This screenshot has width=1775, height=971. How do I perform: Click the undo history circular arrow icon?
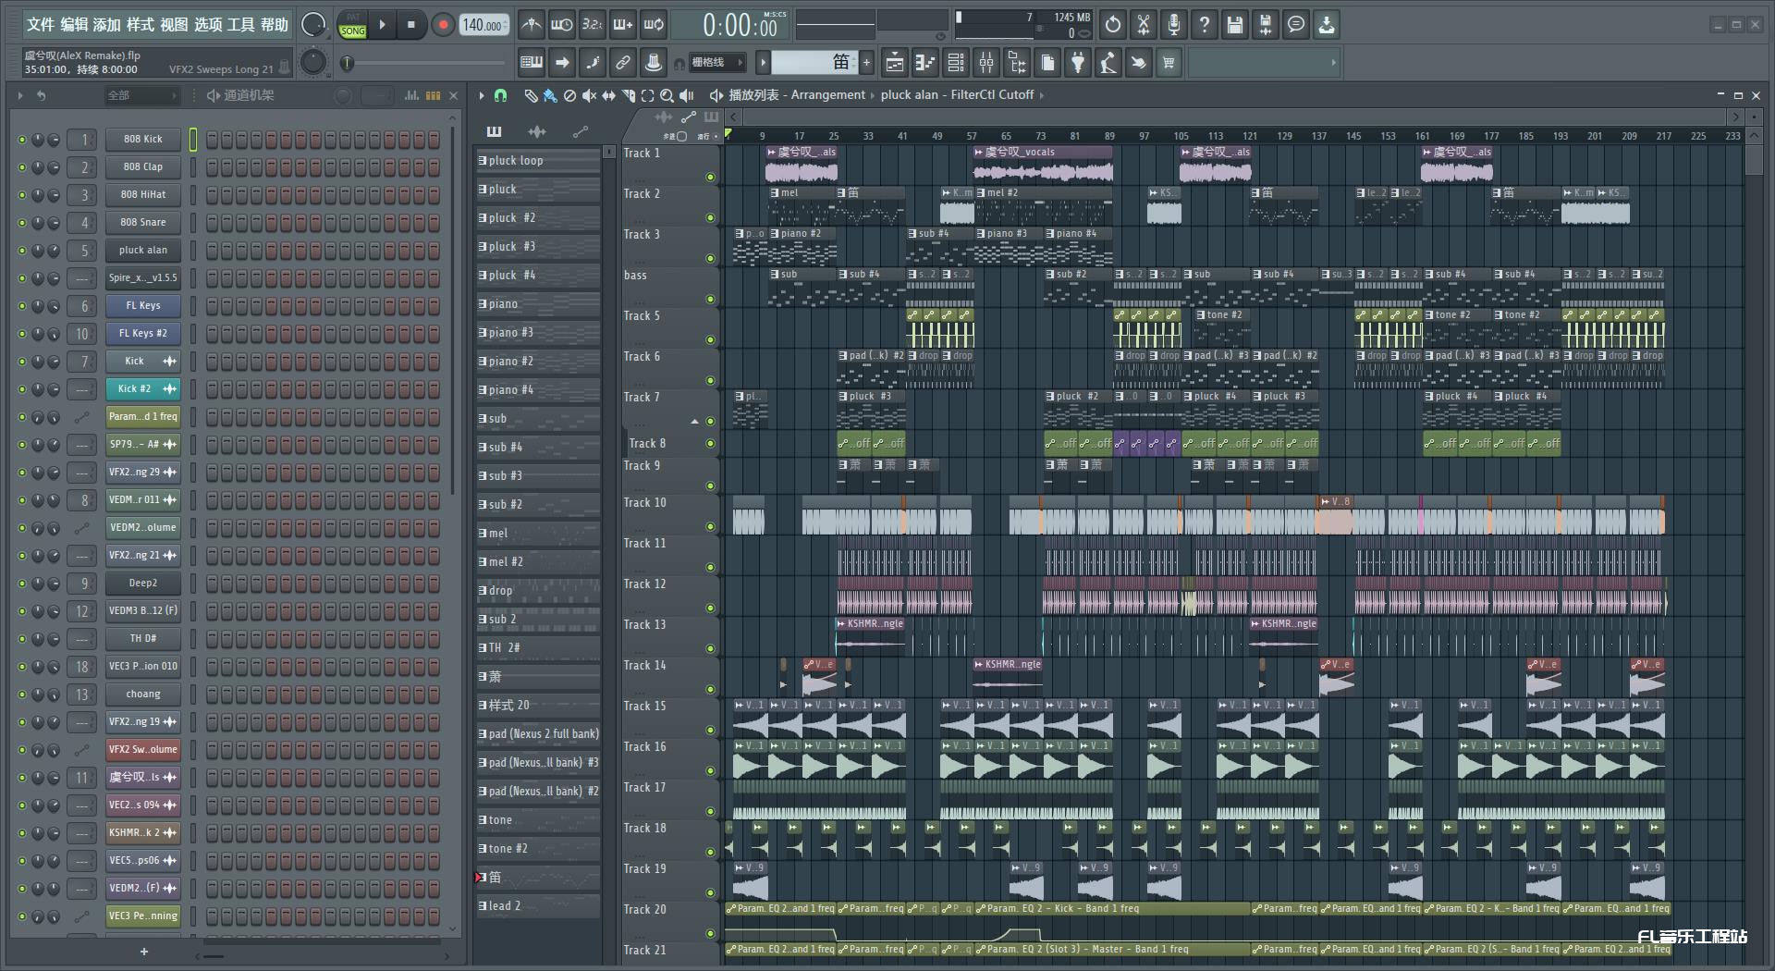[x=1113, y=25]
